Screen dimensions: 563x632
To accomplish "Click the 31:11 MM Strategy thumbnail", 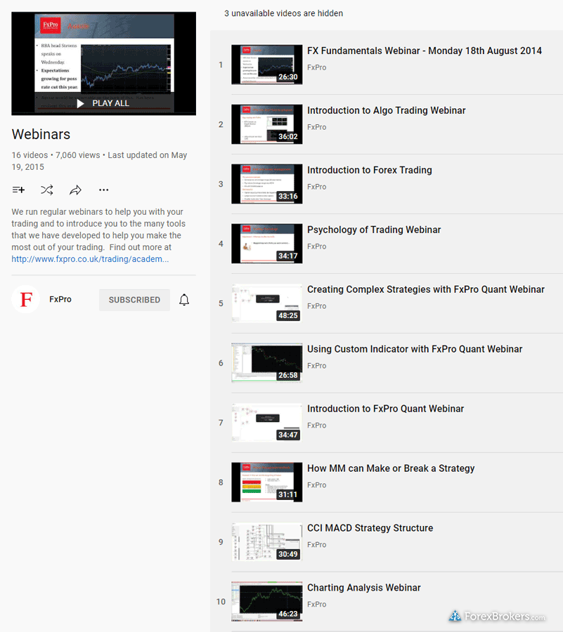I will 267,482.
